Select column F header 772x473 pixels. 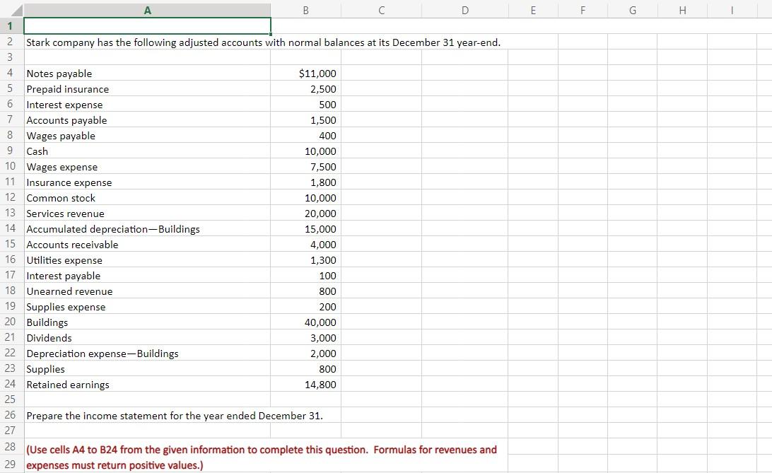coord(583,10)
